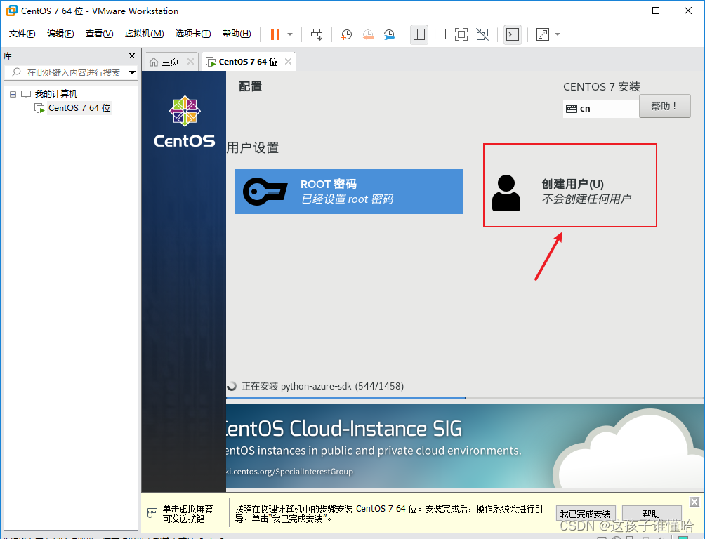Click the send Ctrl+Alt+Del icon
Screen dimensions: 705x539
coord(317,34)
